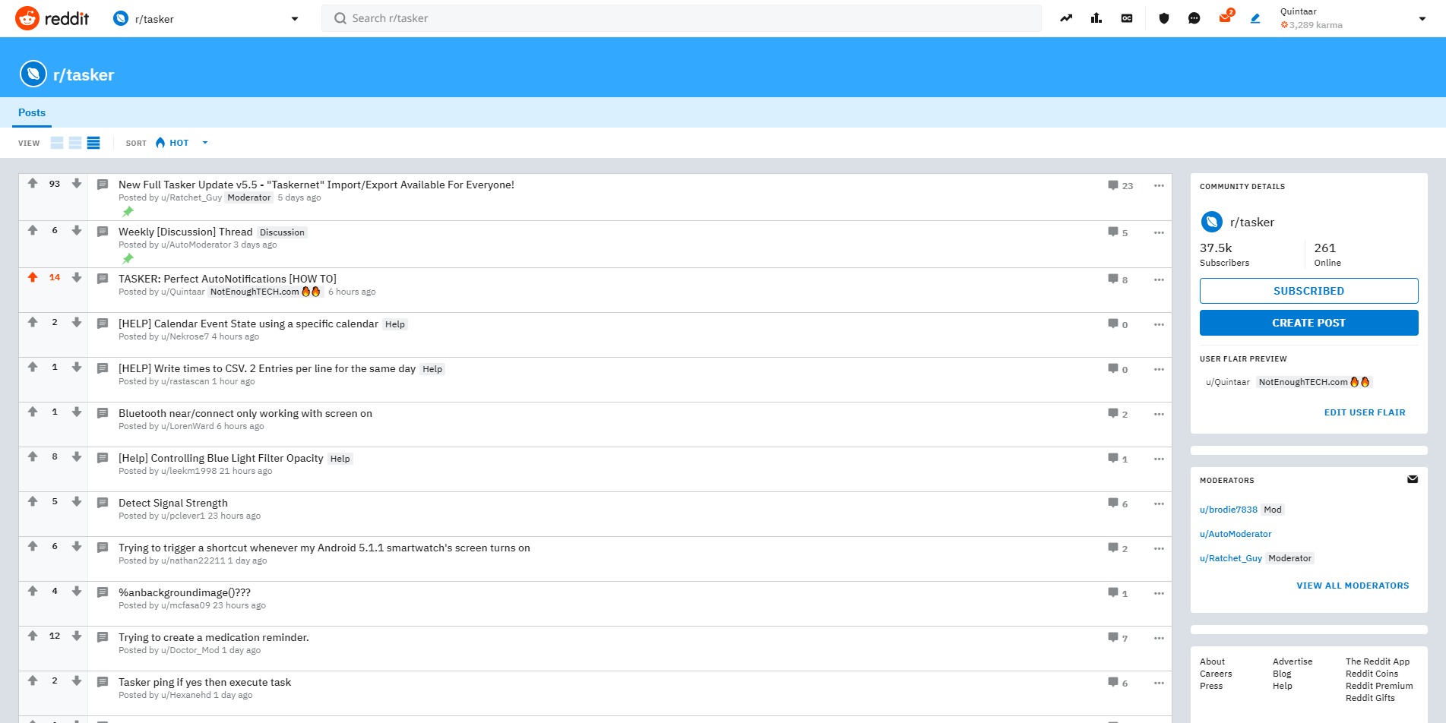Click the top communities bar chart icon
The image size is (1446, 723).
click(1096, 17)
